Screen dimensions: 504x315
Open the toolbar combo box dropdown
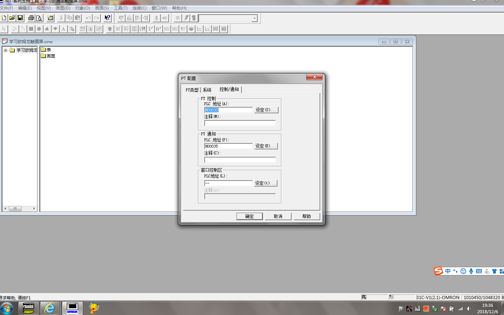coord(254,18)
